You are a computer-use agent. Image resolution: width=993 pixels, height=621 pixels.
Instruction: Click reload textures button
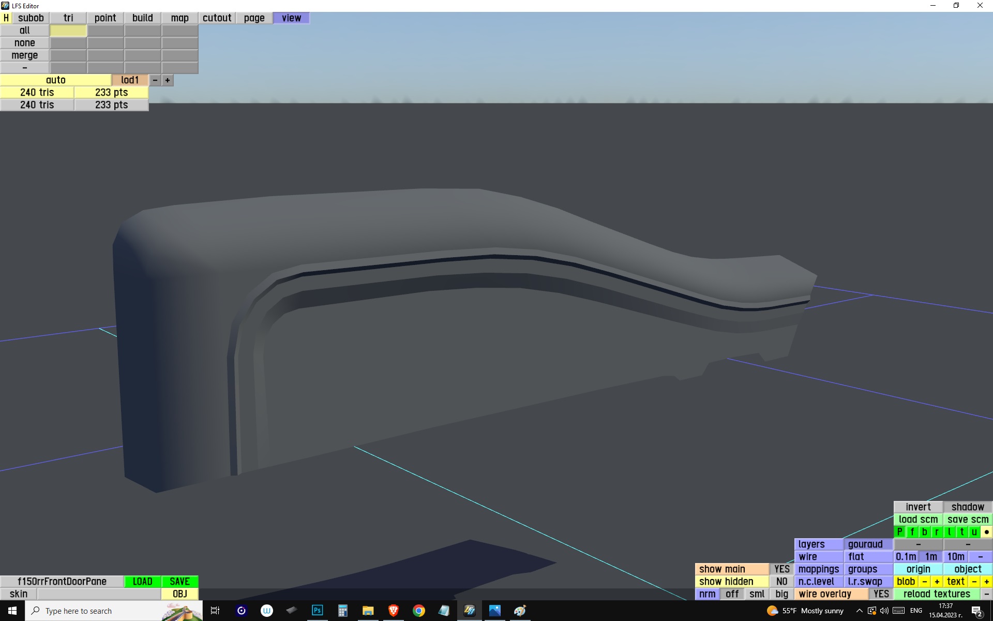click(x=937, y=594)
